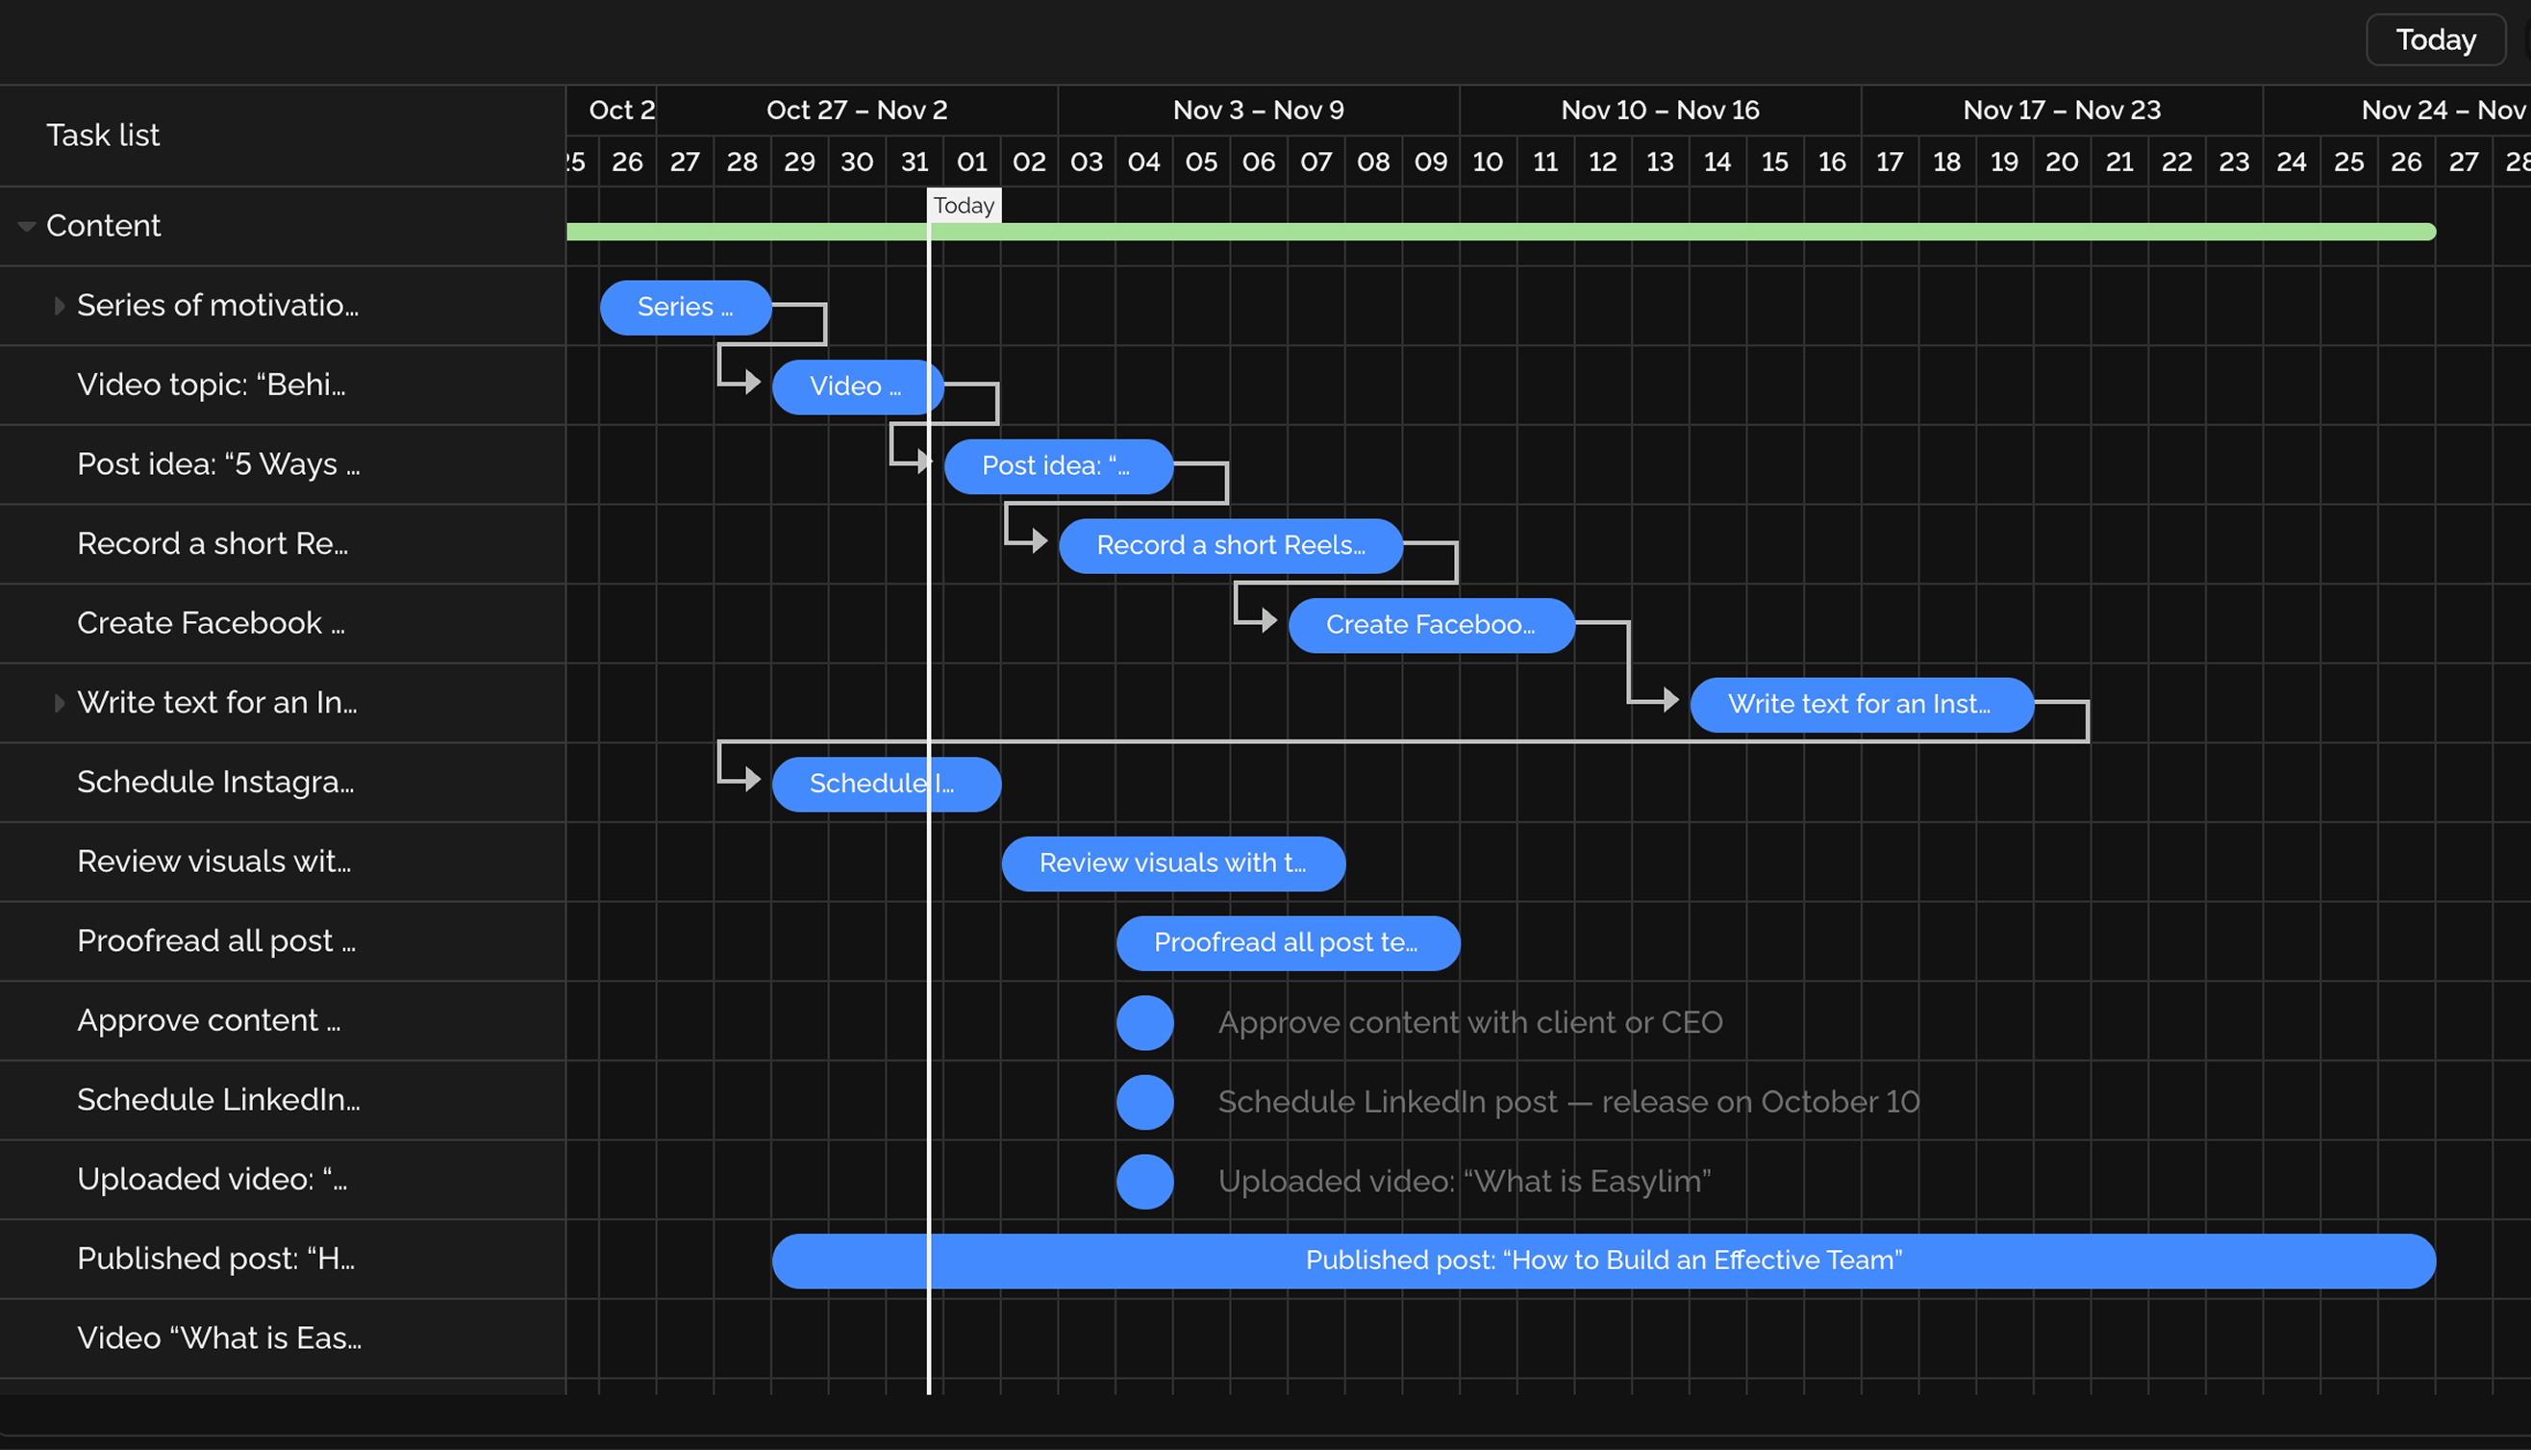Click the Schedule LinkedIn post milestone circle
The width and height of the screenshot is (2531, 1450).
(1144, 1102)
